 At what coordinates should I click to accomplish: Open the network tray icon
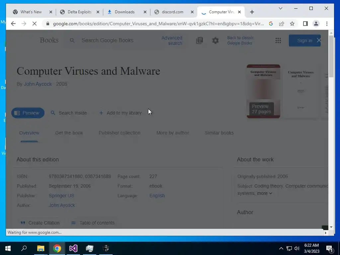click(289, 248)
